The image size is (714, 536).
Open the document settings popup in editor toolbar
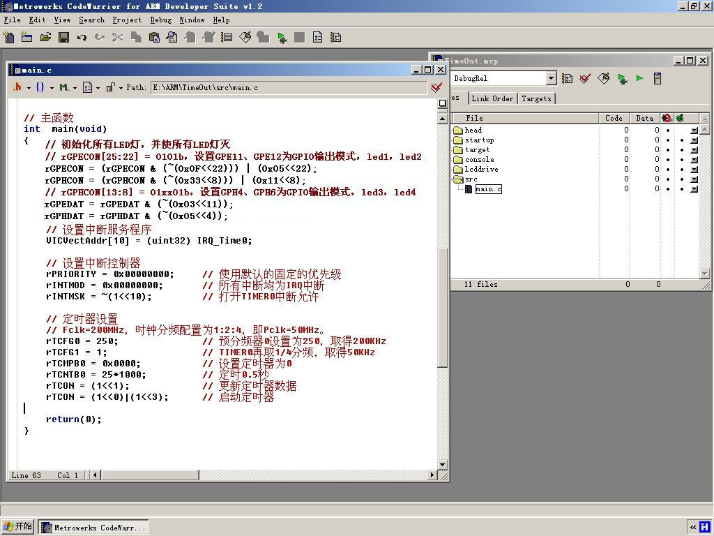coord(91,87)
